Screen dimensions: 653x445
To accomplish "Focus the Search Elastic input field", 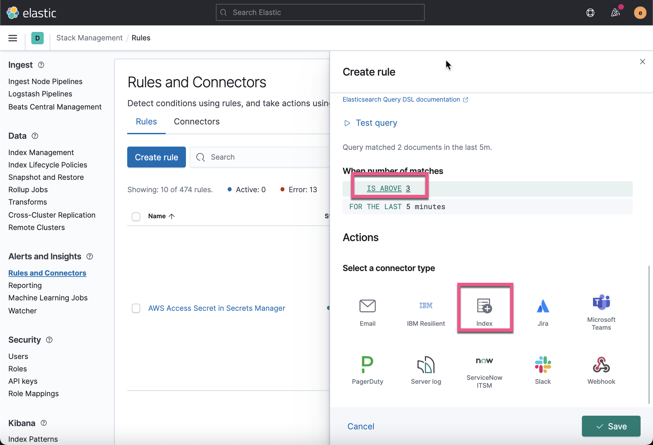I will click(x=320, y=12).
